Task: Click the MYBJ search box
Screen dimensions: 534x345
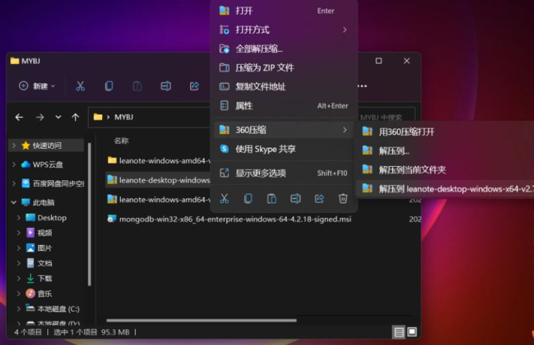Action: coord(386,117)
